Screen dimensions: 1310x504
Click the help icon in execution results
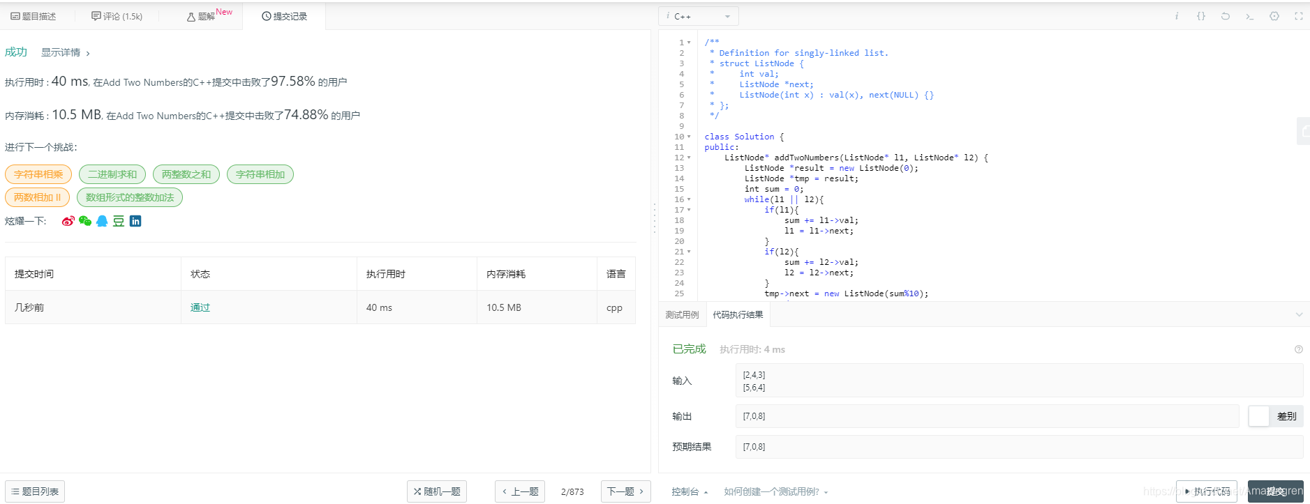(1299, 349)
